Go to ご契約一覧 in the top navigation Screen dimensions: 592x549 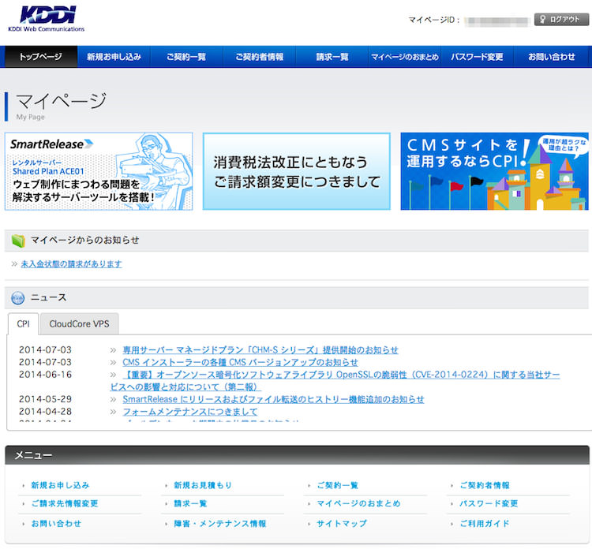tap(186, 57)
